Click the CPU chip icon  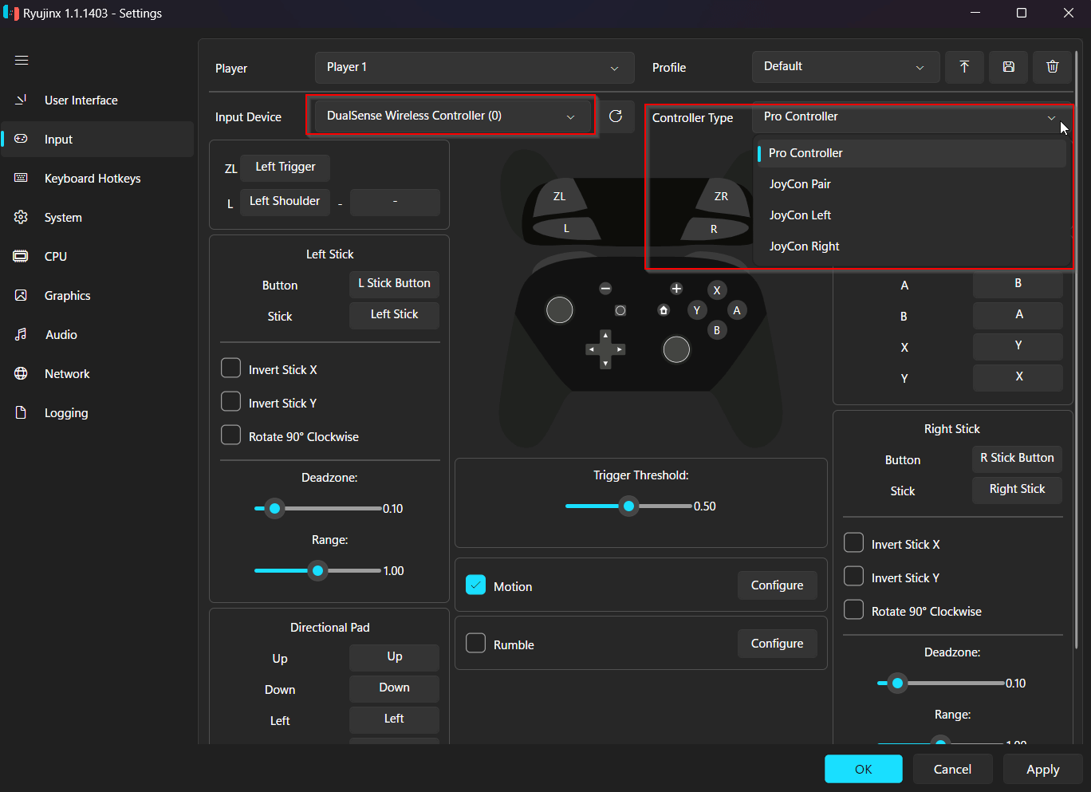coord(22,256)
